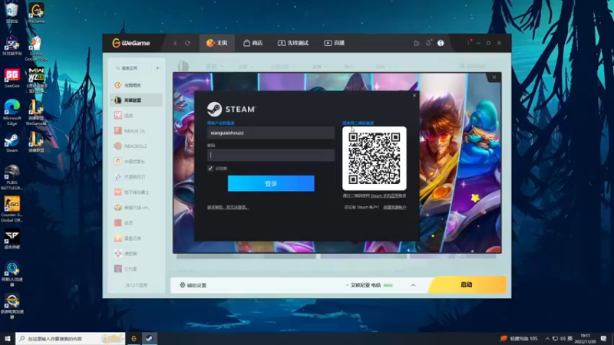Close the Steam login dialog
The height and width of the screenshot is (345, 614).
pyautogui.click(x=414, y=95)
